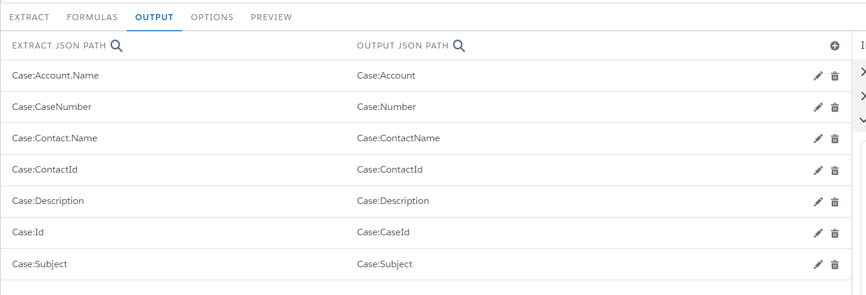Image resolution: width=866 pixels, height=295 pixels.
Task: Delete the Case:Description mapping row
Action: click(x=835, y=202)
